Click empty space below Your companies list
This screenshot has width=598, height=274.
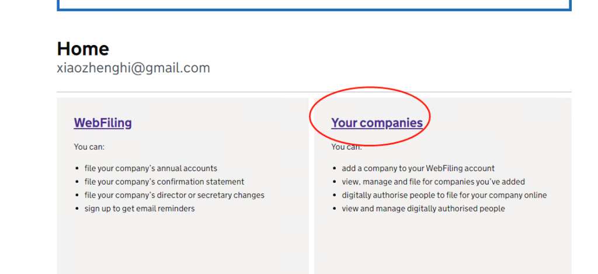(442, 245)
